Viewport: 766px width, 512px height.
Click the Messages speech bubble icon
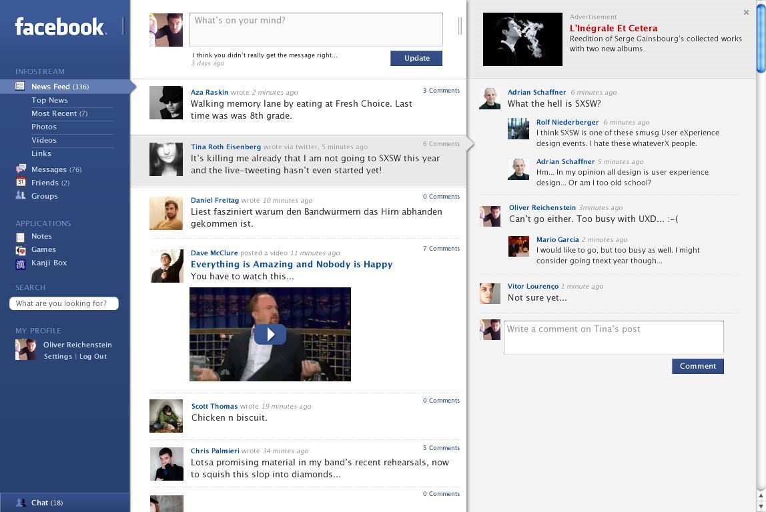(x=21, y=169)
